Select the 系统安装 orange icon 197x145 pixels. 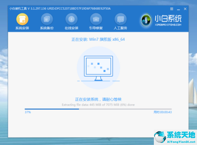pos(22,19)
